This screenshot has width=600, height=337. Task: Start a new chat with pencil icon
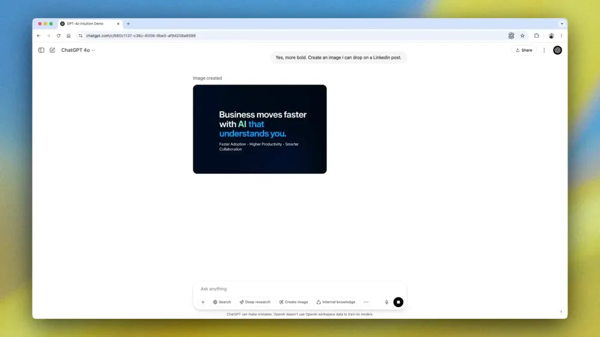click(x=52, y=50)
